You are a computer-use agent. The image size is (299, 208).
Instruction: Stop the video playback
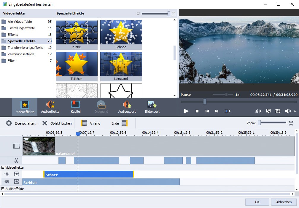pyautogui.click(x=197, y=111)
